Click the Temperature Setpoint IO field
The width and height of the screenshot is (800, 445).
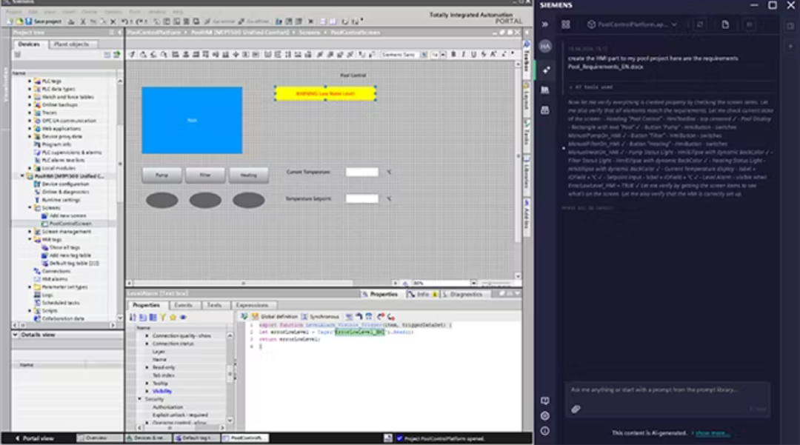click(x=361, y=198)
